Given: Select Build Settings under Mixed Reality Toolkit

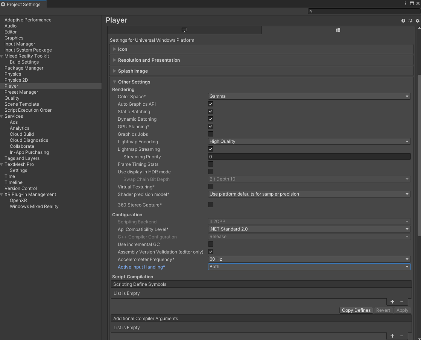Looking at the screenshot, I should [x=24, y=62].
